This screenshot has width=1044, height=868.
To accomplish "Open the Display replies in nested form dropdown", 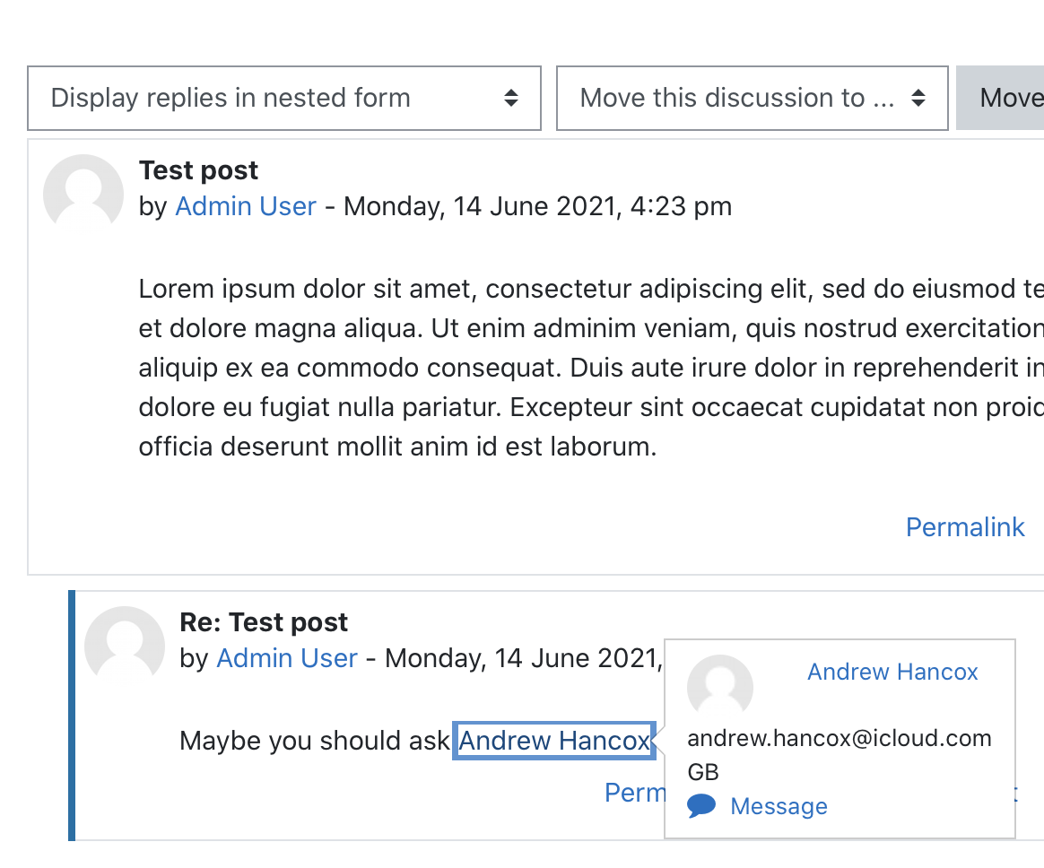I will [283, 98].
